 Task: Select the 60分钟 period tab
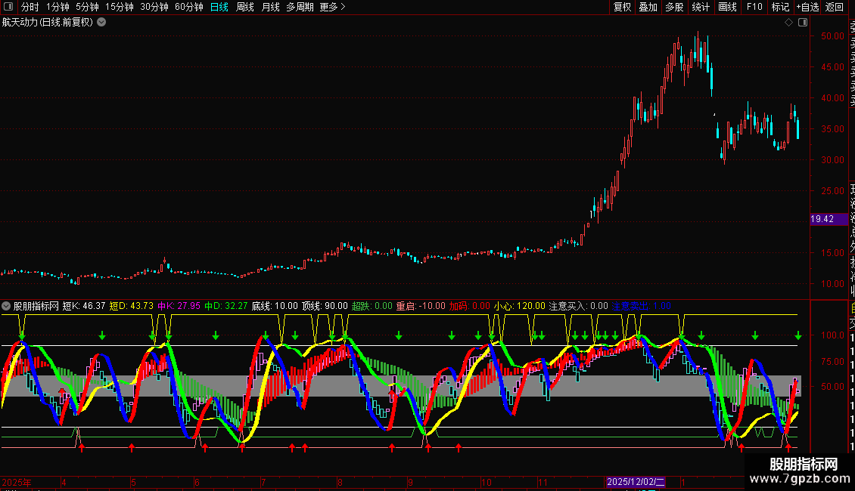188,7
